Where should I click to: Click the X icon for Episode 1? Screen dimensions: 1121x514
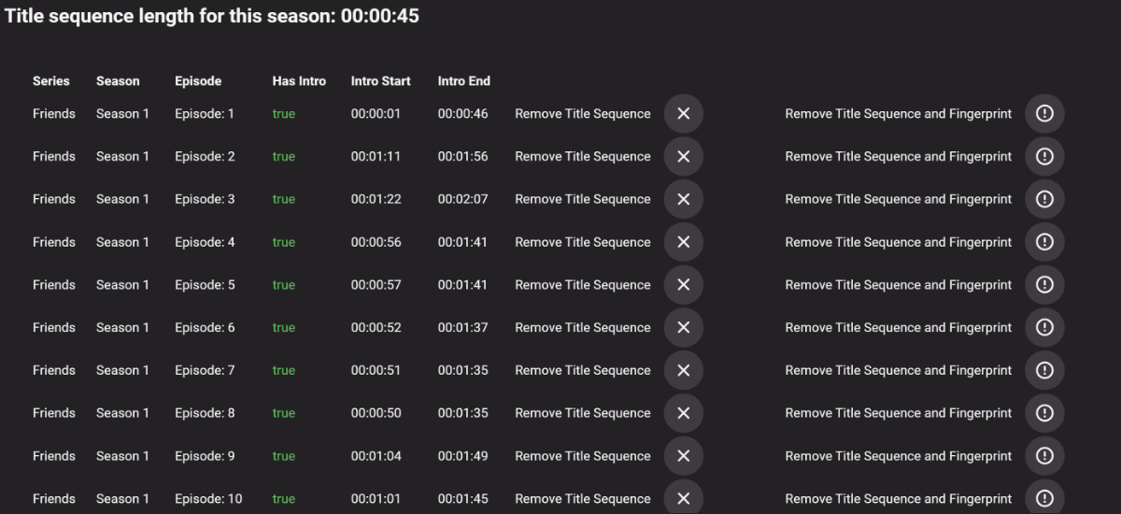click(x=683, y=114)
